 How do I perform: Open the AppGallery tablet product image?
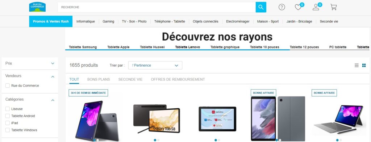(x=217, y=119)
